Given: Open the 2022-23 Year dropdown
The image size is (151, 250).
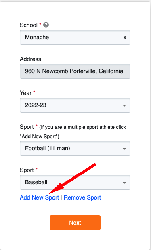Looking at the screenshot, I should coord(75,105).
